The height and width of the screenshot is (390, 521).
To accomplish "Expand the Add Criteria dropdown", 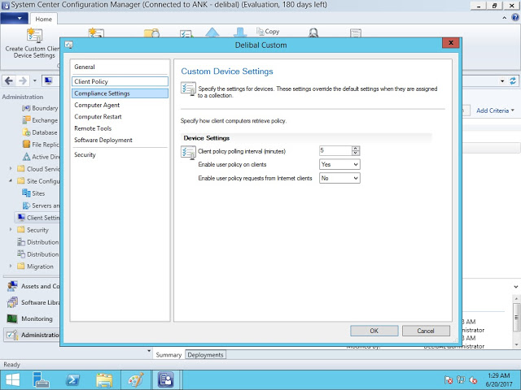I will click(x=495, y=110).
